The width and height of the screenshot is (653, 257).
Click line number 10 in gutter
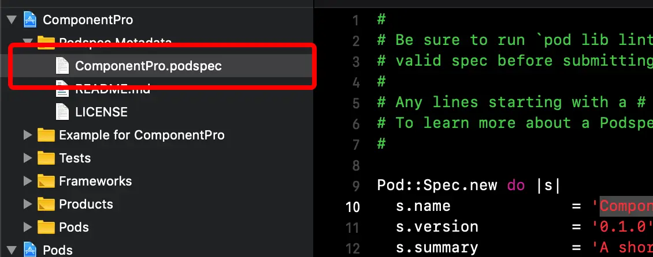pos(353,206)
